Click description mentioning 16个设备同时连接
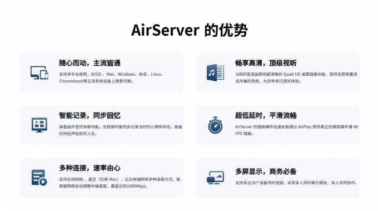 pyautogui.click(x=296, y=183)
